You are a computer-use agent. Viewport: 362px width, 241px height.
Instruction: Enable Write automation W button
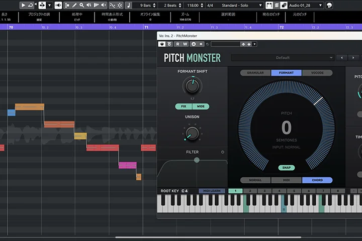[185, 44]
